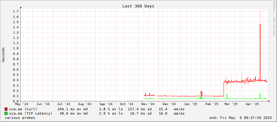
Task: Click the tall red spike in April '25
Action: click(x=260, y=52)
